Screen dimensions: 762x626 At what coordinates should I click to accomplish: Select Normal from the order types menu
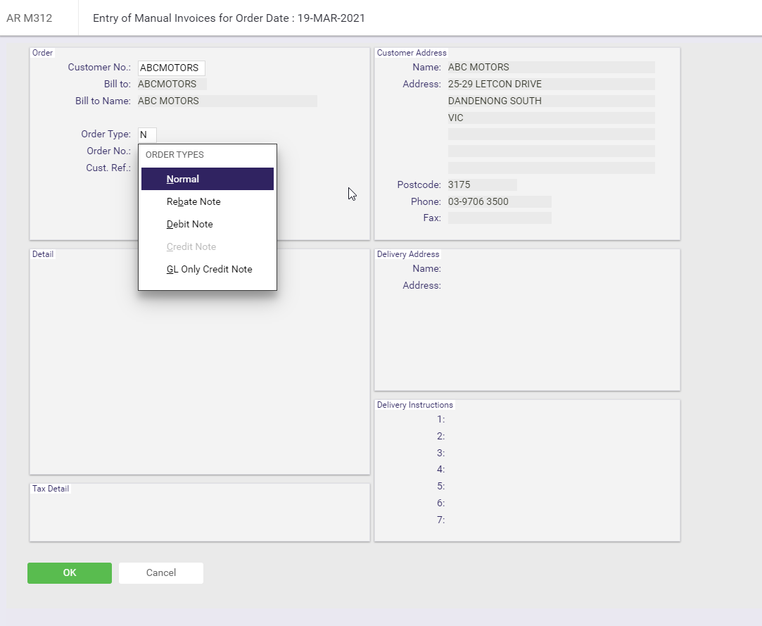(x=208, y=179)
